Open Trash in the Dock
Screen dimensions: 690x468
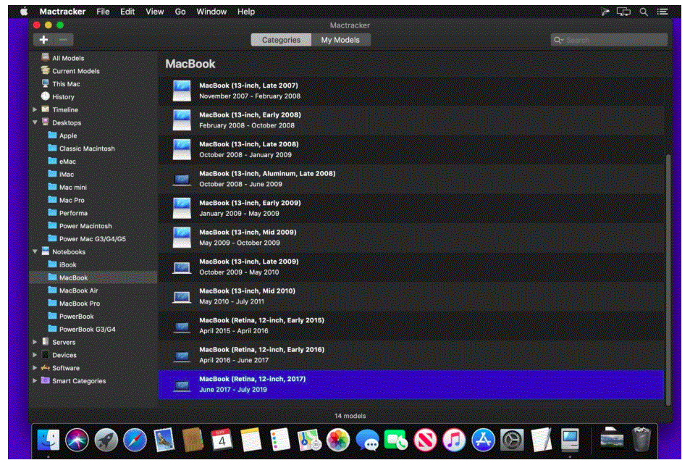pos(641,439)
